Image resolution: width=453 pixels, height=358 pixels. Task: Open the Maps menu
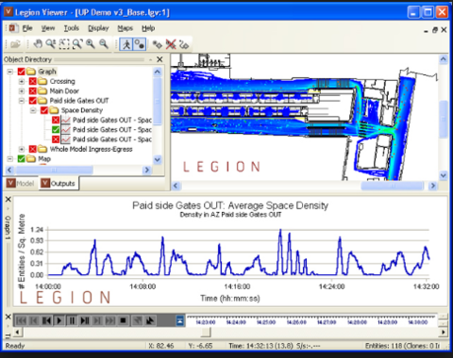pos(126,28)
